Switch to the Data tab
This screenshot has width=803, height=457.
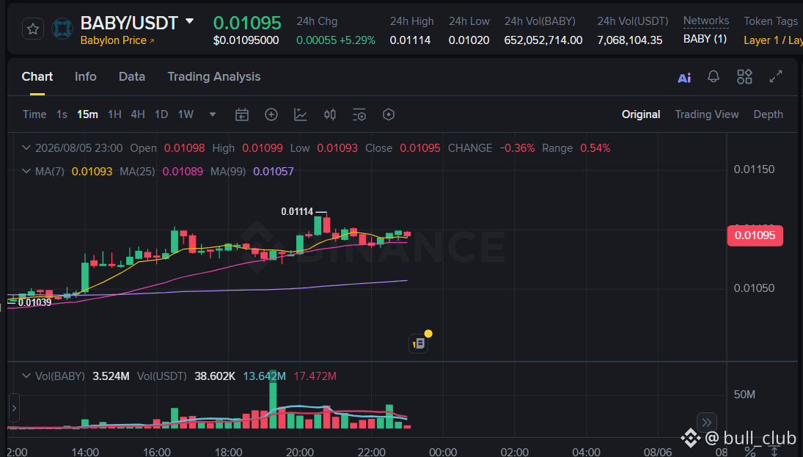pos(132,76)
